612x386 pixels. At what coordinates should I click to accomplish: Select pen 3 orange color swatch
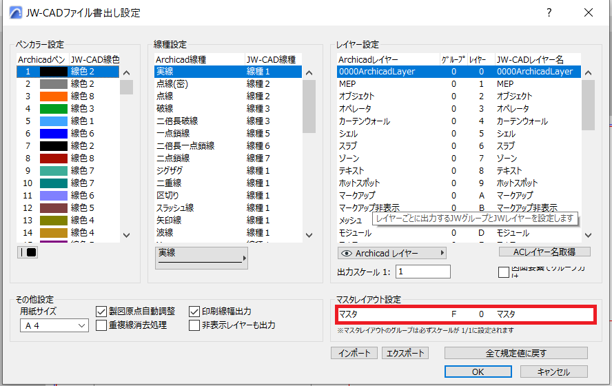coord(54,96)
